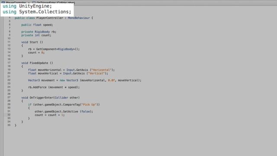Image resolution: width=277 pixels, height=156 pixels.
Task: Click the rb.AddForce call
Action: (38, 87)
